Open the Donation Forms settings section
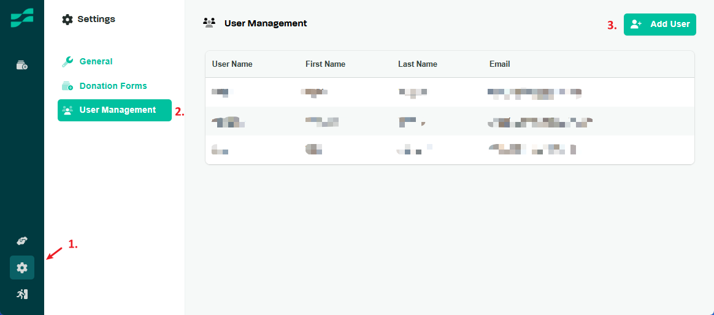 113,86
